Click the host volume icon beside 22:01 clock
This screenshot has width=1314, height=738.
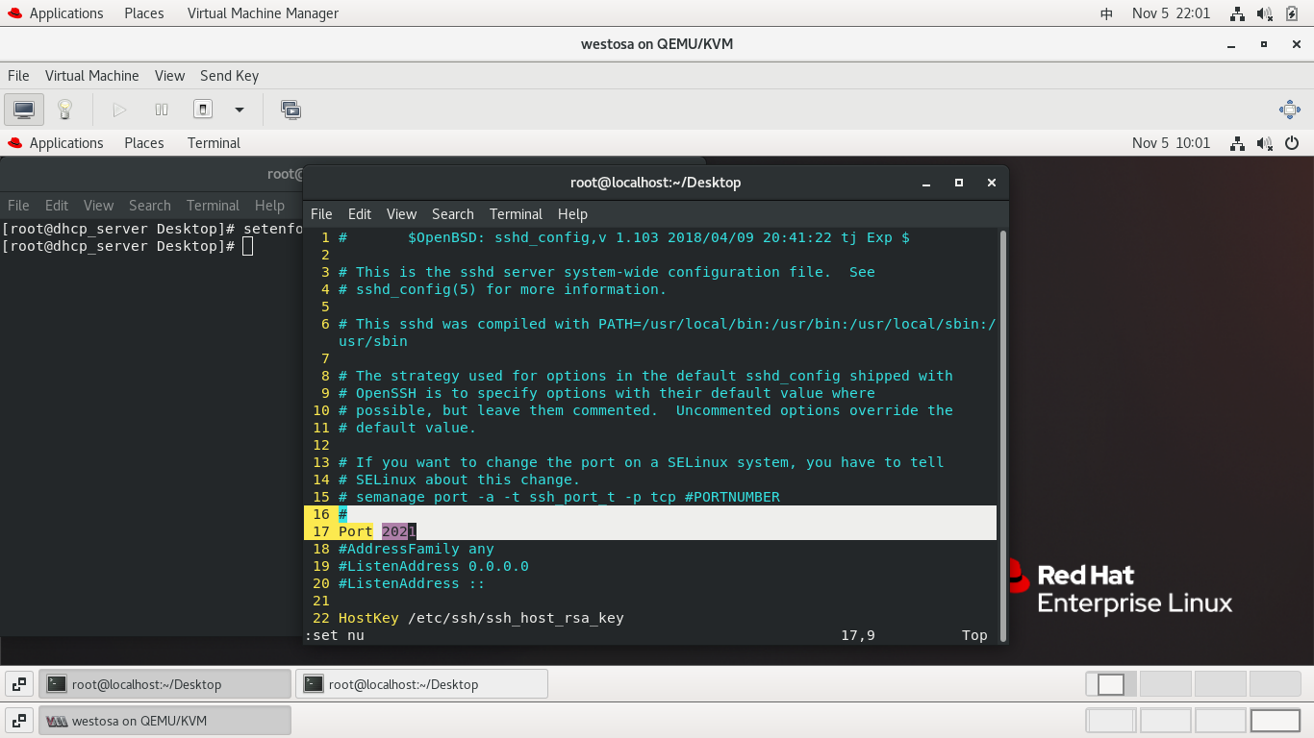point(1265,13)
